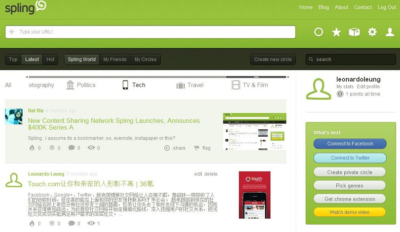Click the search magnifier icon
This screenshot has width=400, height=232.
311,59
